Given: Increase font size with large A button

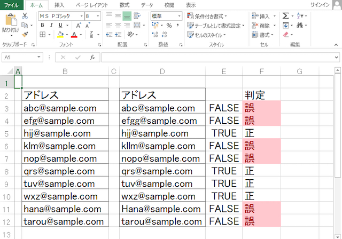Looking at the screenshot, I should [x=79, y=26].
